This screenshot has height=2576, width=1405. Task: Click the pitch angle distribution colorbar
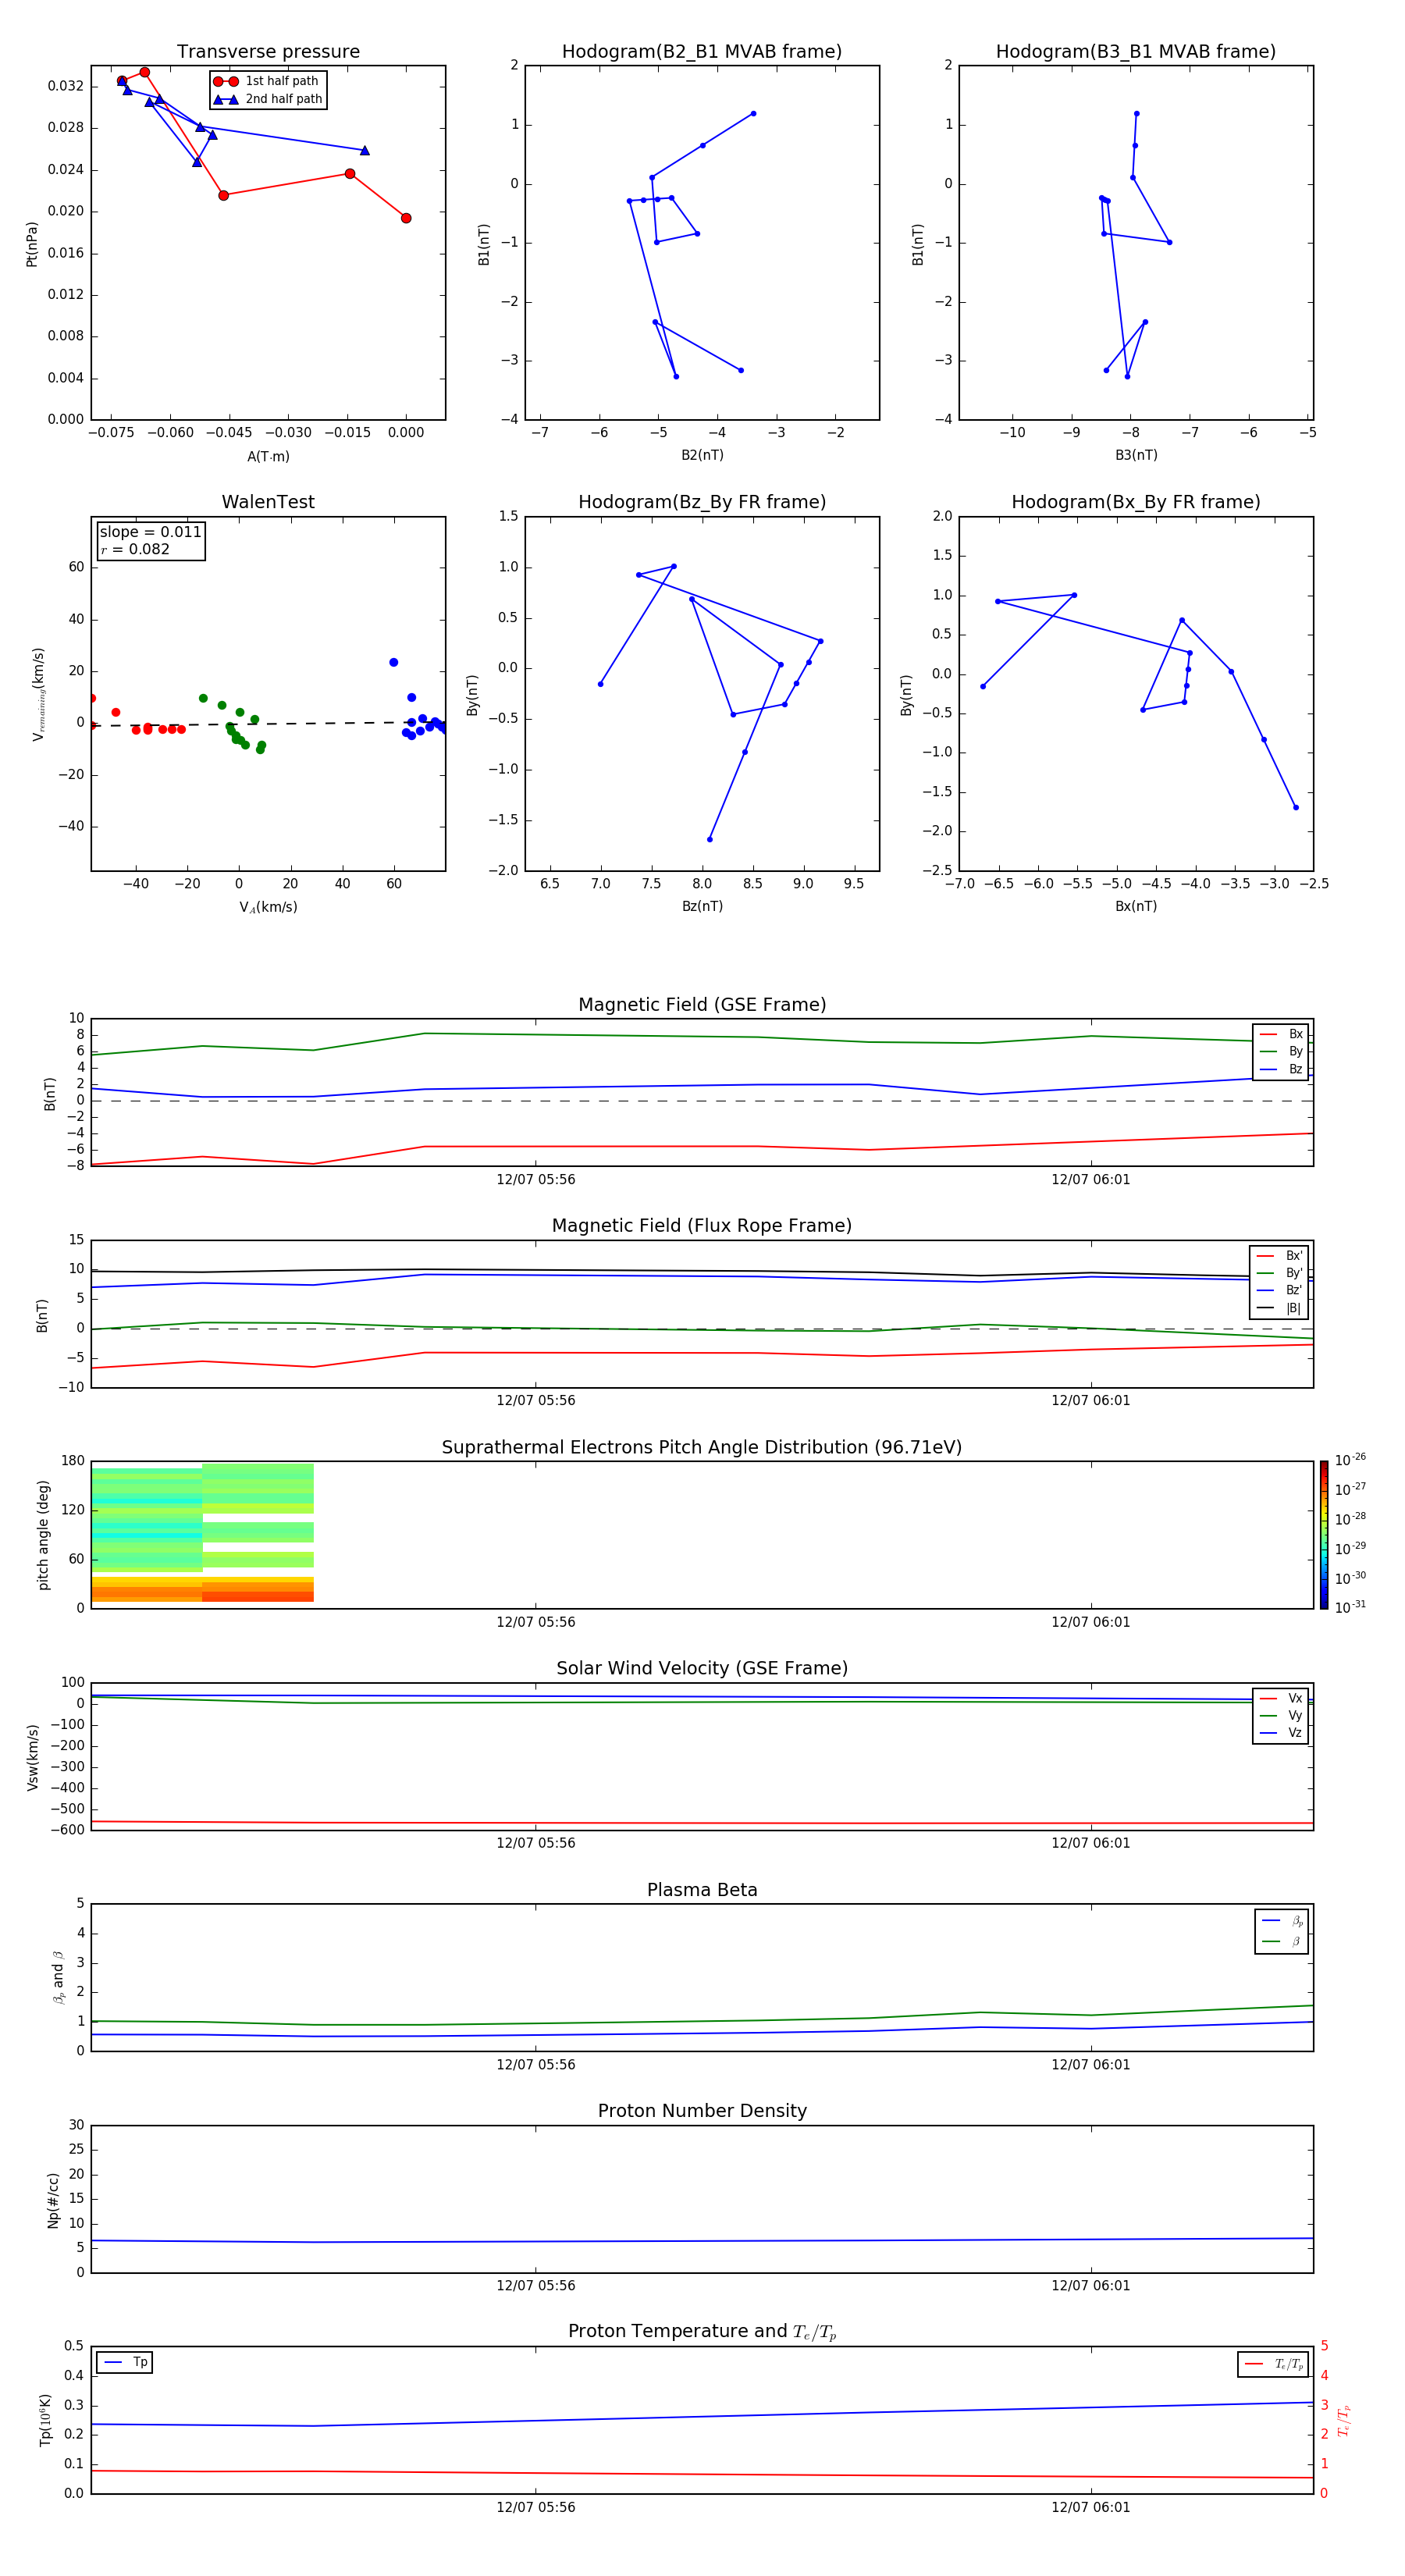[1324, 1535]
